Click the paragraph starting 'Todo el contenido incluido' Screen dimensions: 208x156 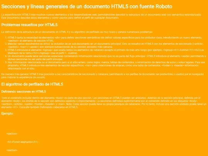pyautogui.click(x=104, y=102)
